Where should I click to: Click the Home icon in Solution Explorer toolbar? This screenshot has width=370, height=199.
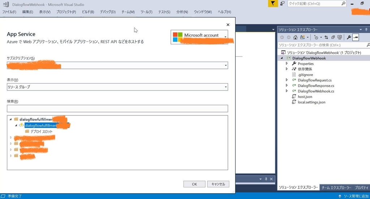click(295, 37)
